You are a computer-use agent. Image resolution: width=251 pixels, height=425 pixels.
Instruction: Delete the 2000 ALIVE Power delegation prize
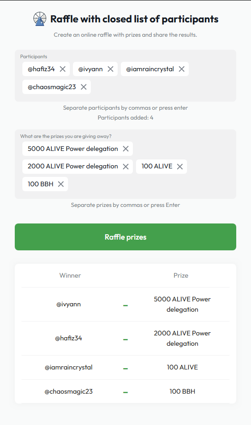tap(126, 167)
